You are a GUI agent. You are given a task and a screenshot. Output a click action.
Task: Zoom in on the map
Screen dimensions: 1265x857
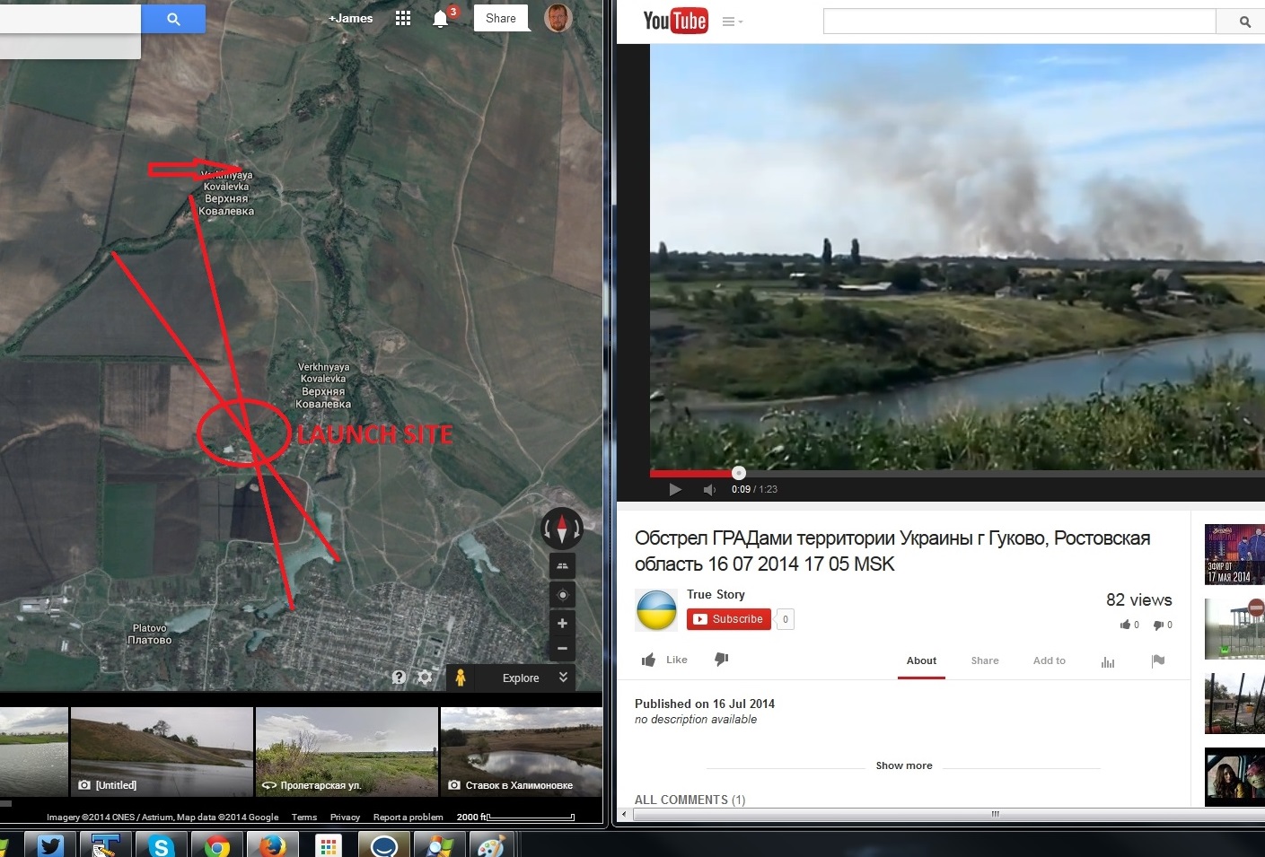(562, 624)
